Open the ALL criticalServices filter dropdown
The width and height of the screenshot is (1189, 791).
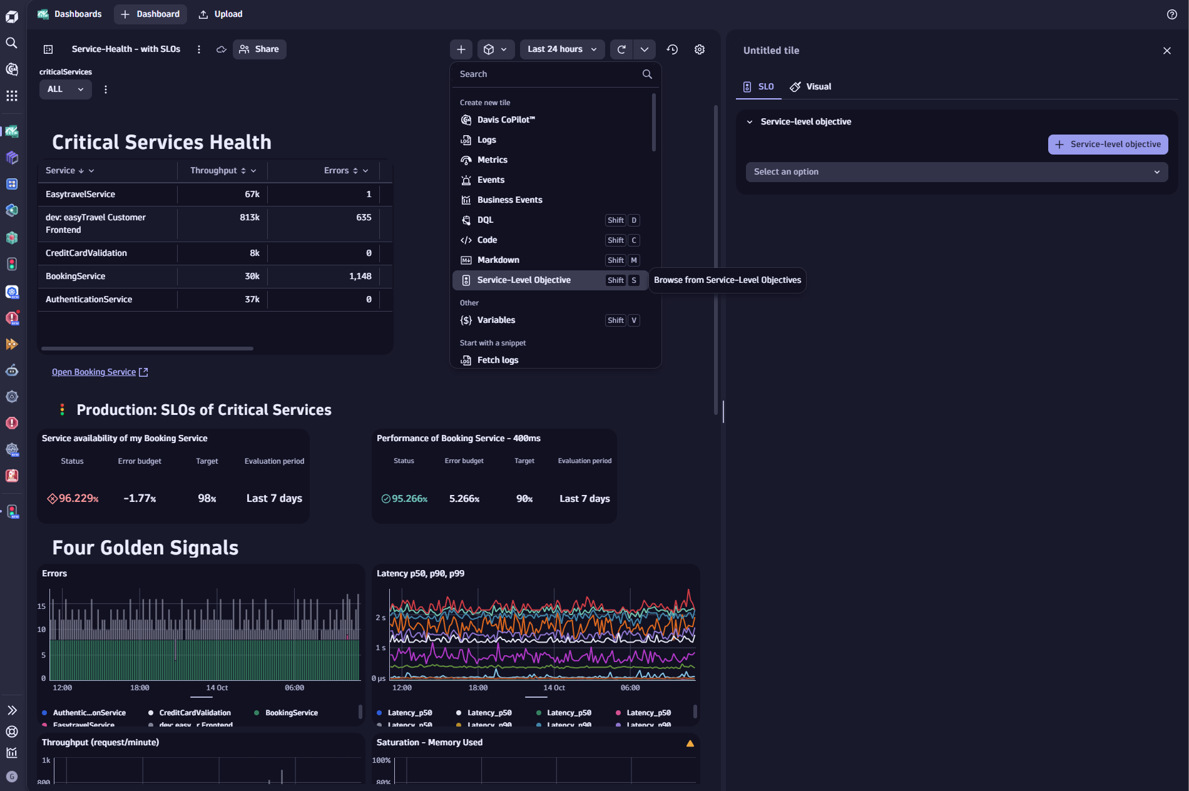[x=65, y=89]
